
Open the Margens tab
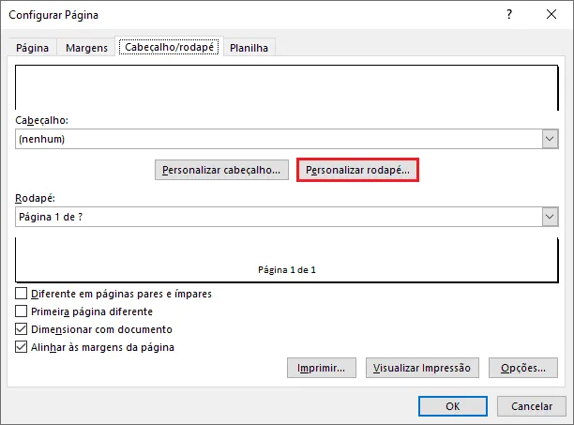tap(86, 48)
